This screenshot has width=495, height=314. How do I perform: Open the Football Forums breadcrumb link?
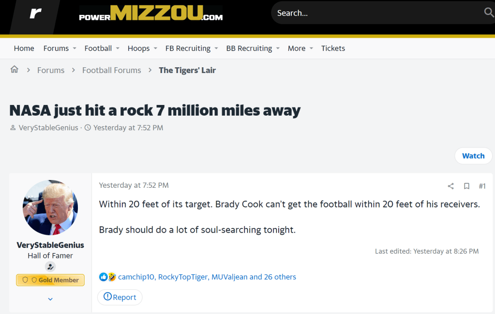coord(111,70)
